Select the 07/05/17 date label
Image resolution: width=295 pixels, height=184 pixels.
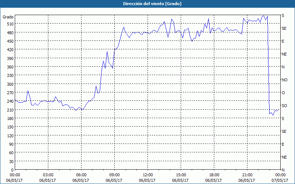click(x=280, y=180)
